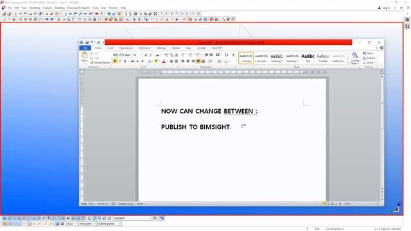Open the Multilevel list dropdown

(198, 55)
